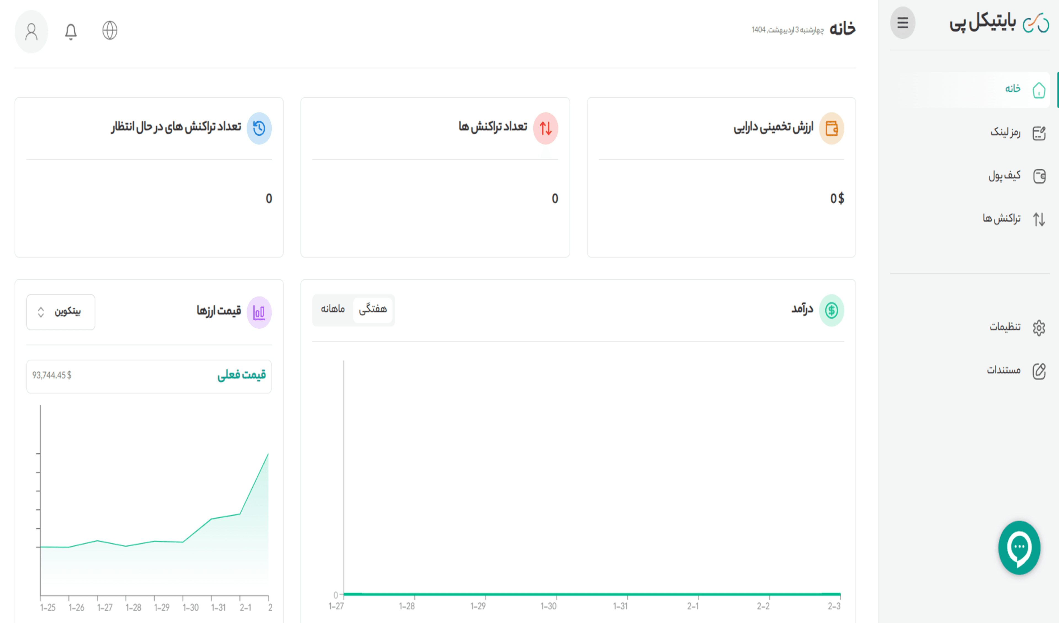
Task: Click the settings gear icon
Action: [x=1039, y=327]
